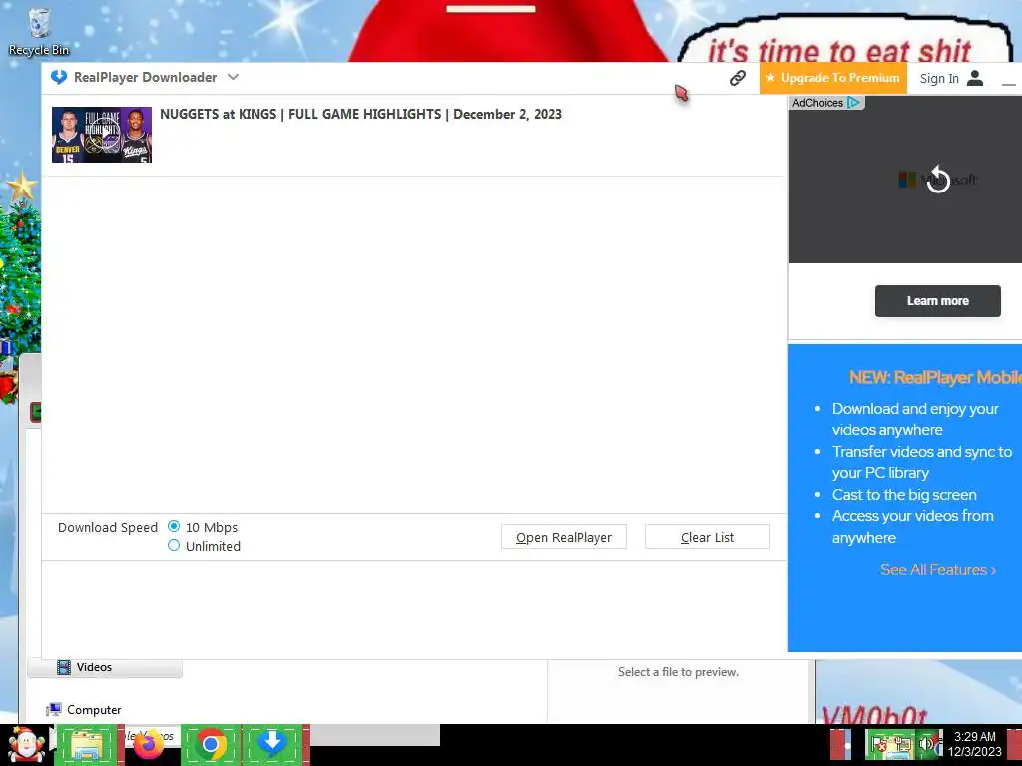The height and width of the screenshot is (766, 1022).
Task: Open Google Chrome from taskbar
Action: pyautogui.click(x=211, y=744)
